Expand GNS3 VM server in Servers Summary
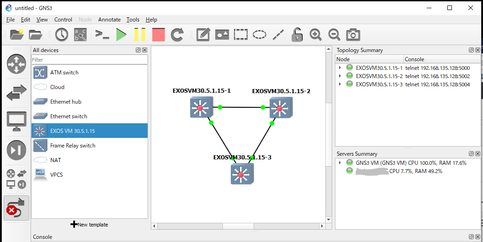The height and width of the screenshot is (242, 483). click(340, 163)
